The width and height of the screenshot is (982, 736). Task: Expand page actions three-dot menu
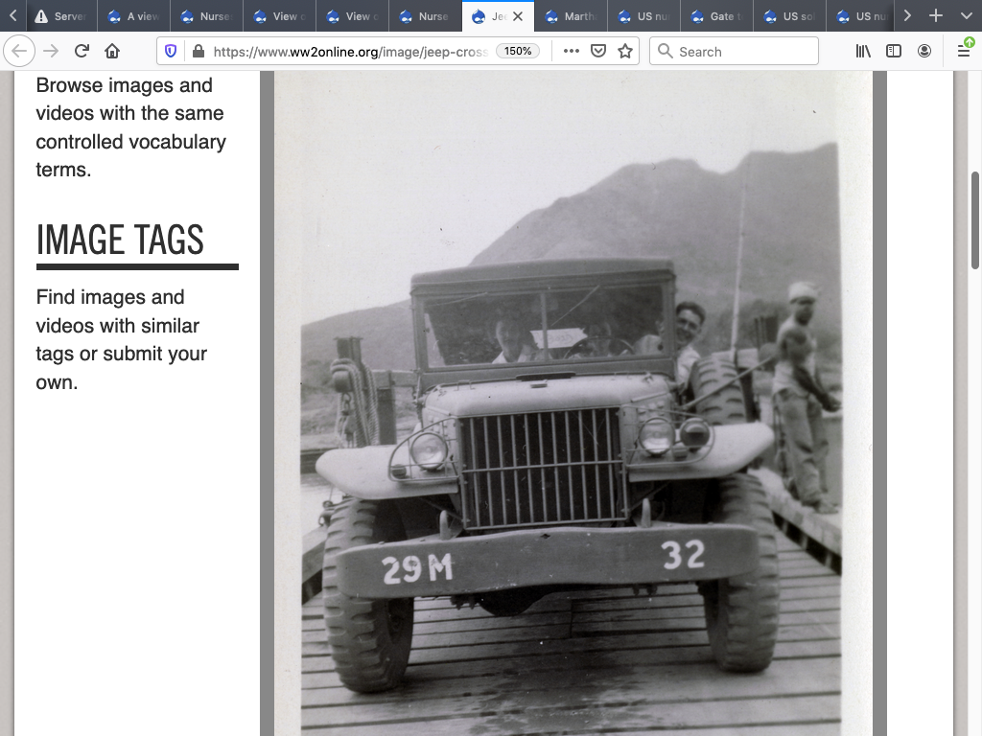[x=572, y=51]
